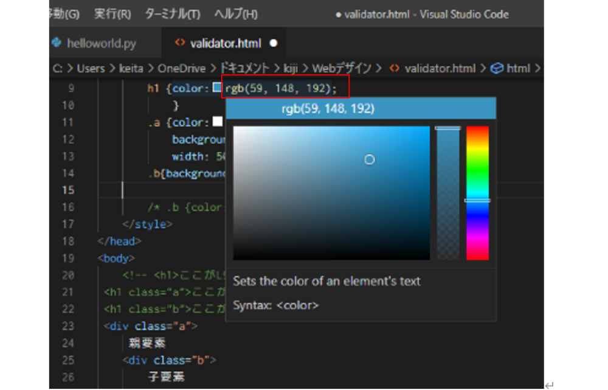Click the <div class="b"> line
Image resolution: width=608 pixels, height=390 pixels.
pyautogui.click(x=170, y=360)
